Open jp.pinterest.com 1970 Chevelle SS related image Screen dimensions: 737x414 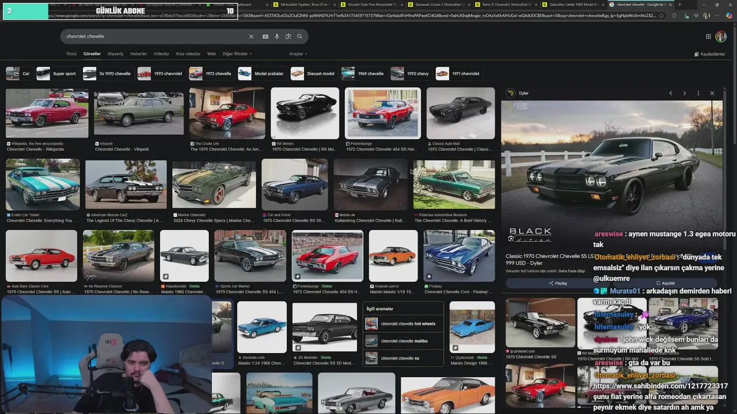(x=540, y=322)
